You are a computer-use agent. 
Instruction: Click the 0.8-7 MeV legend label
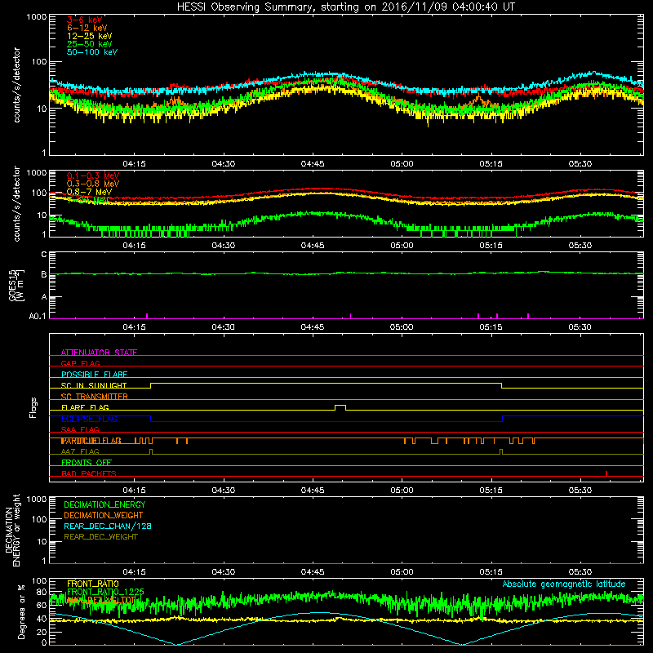pyautogui.click(x=89, y=192)
